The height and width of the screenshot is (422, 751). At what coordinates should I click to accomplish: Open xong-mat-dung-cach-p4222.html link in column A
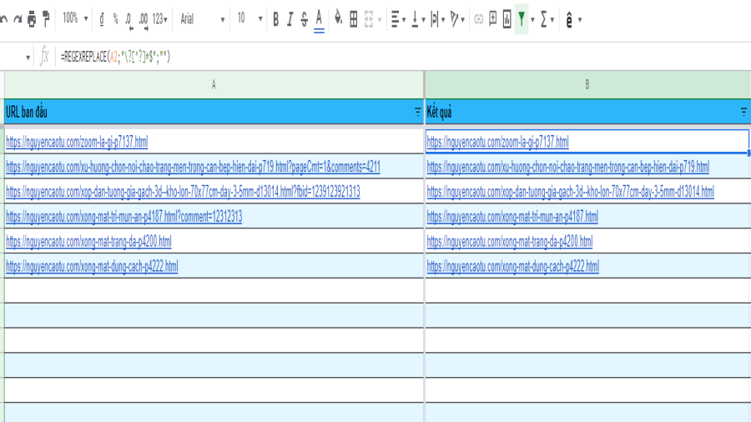coord(92,266)
